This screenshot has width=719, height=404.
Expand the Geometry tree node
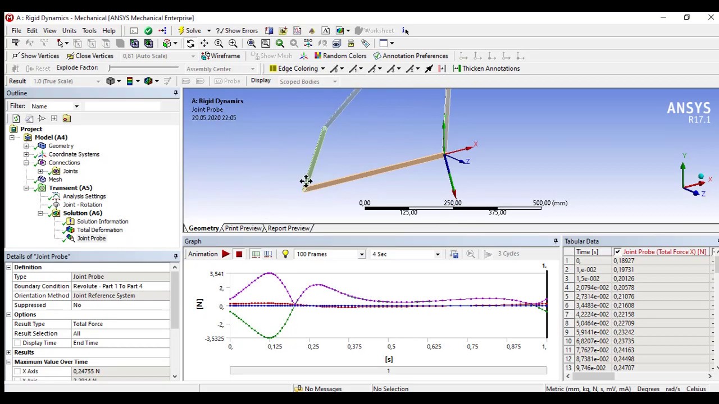[x=26, y=146]
